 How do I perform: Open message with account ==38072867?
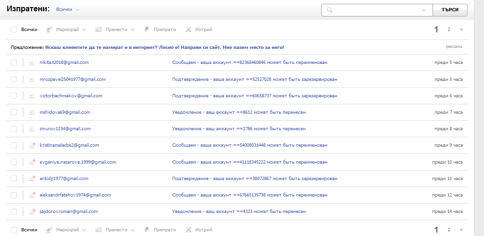pyautogui.click(x=255, y=179)
